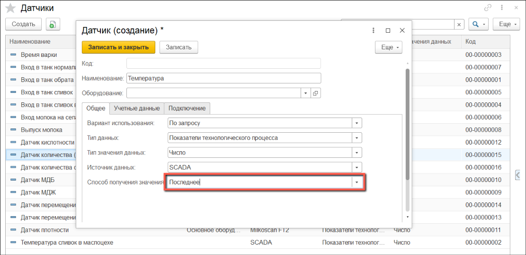
Task: Click into the Наименование input field
Action: coord(223,78)
